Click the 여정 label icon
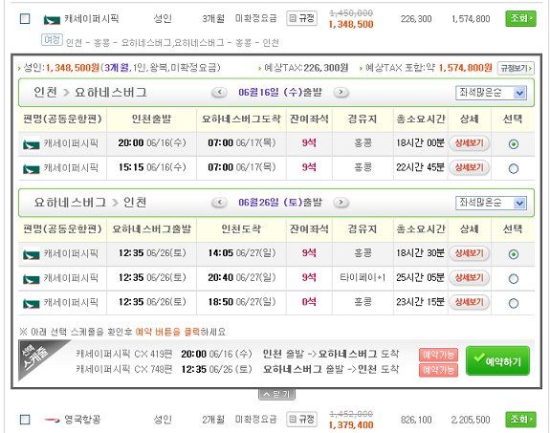 click(x=52, y=39)
